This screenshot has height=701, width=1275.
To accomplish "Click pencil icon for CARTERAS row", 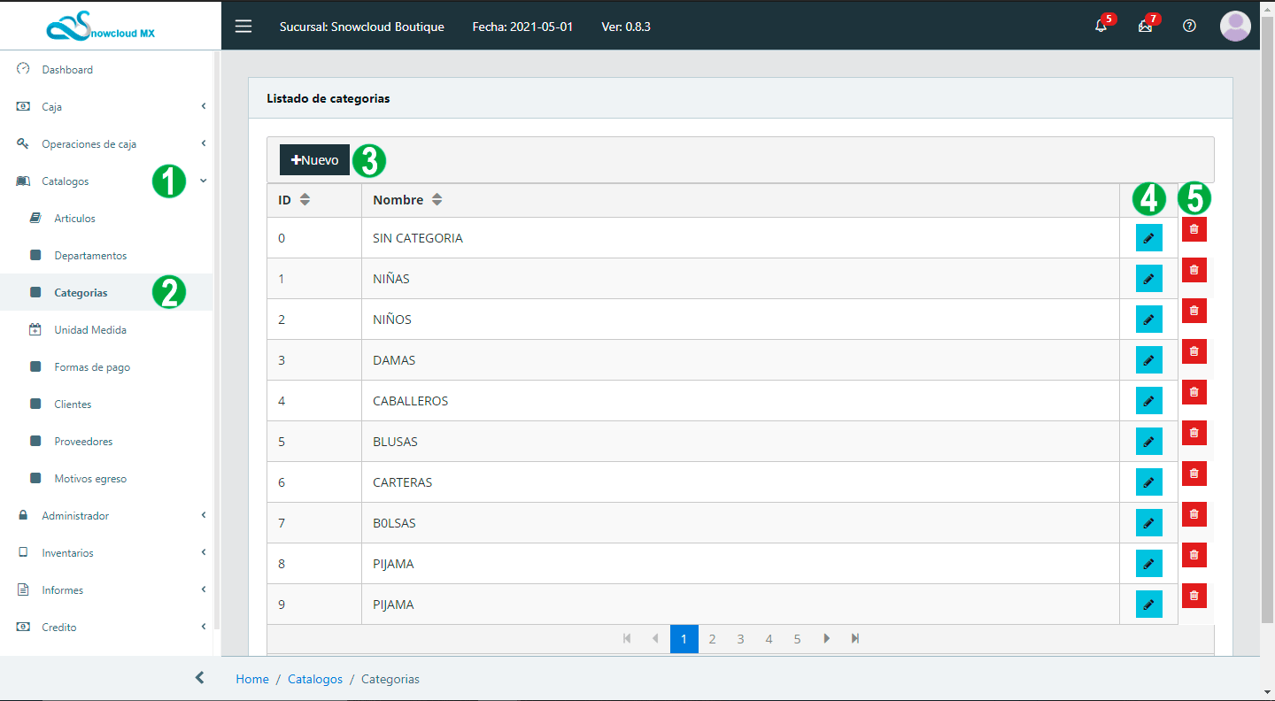I will click(x=1148, y=482).
